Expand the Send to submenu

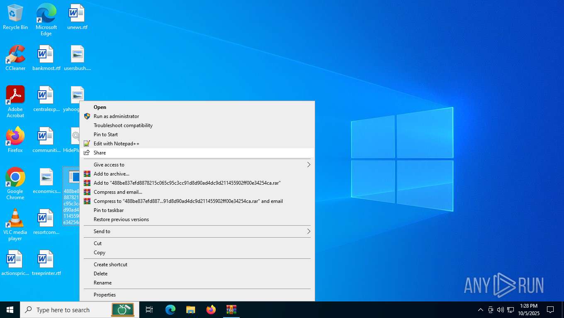[x=197, y=231]
